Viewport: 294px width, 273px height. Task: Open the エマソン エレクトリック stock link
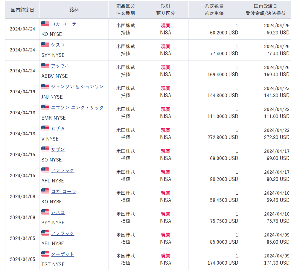77,108
